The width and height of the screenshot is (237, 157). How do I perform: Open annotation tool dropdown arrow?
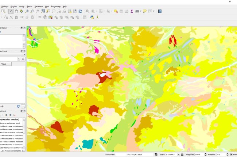tap(154, 11)
